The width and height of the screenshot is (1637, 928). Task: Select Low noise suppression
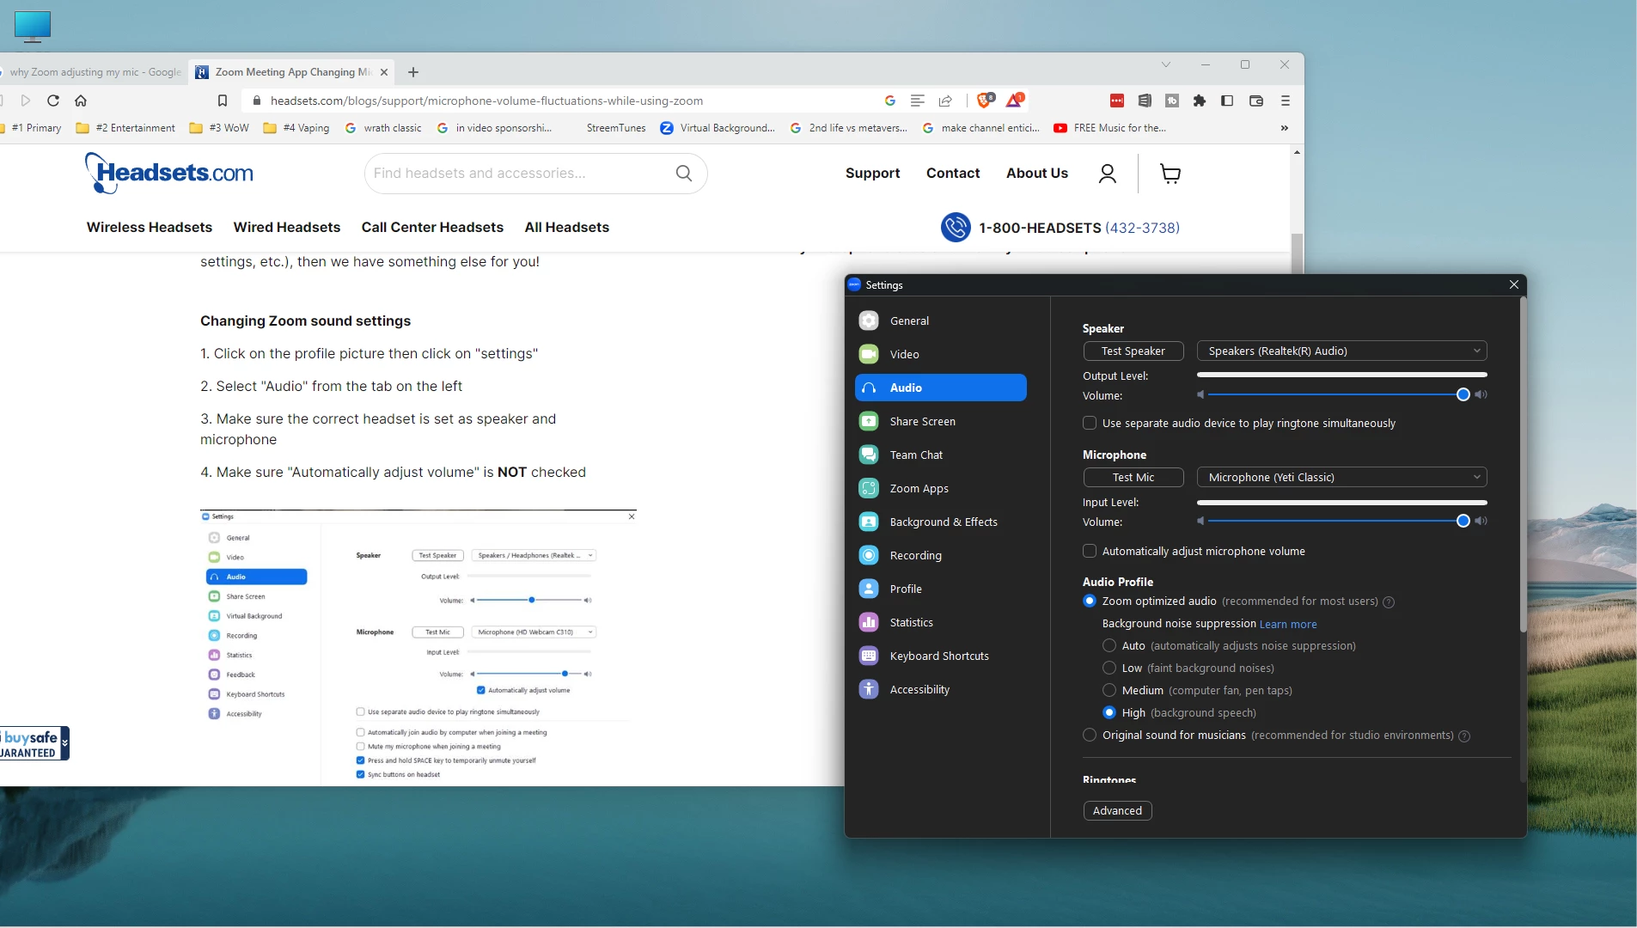1109,668
